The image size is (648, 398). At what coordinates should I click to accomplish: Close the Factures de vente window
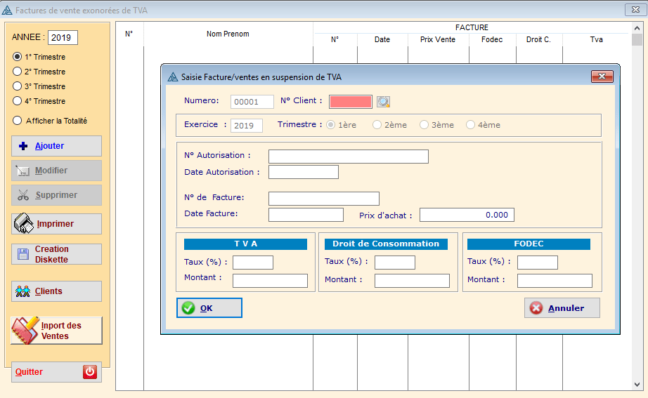click(x=635, y=10)
